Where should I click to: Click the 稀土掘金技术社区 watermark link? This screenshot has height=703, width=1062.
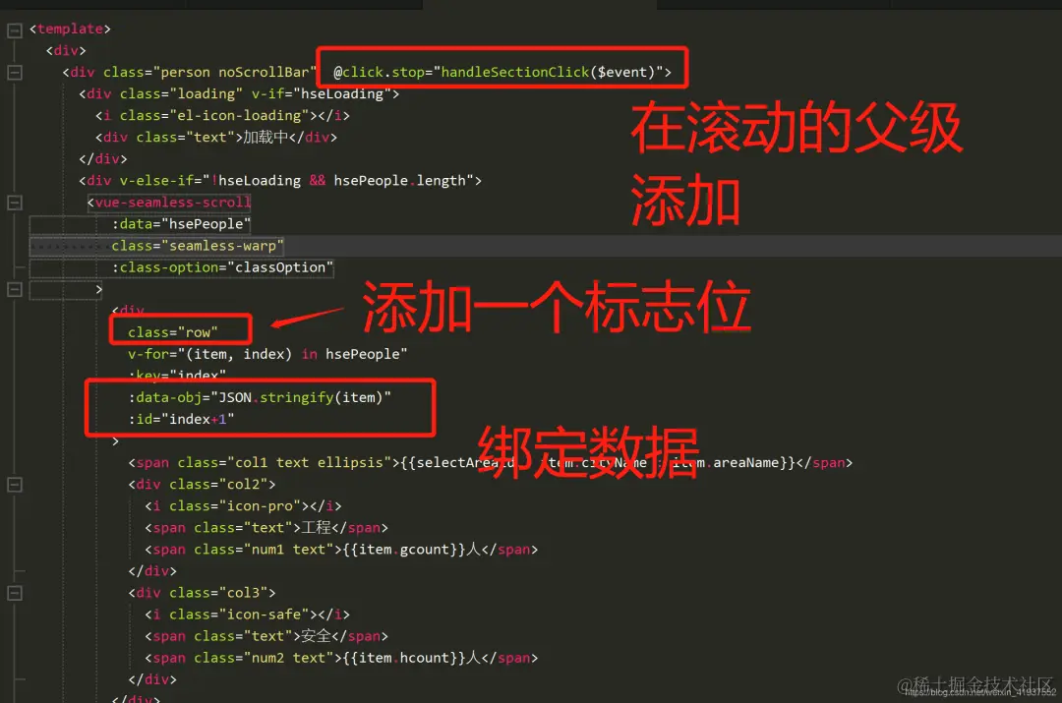975,684
